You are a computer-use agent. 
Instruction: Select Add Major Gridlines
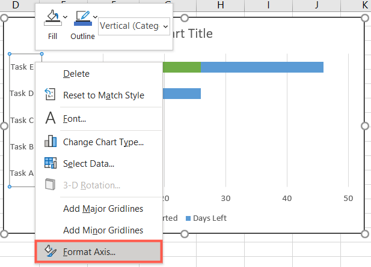[x=103, y=209]
